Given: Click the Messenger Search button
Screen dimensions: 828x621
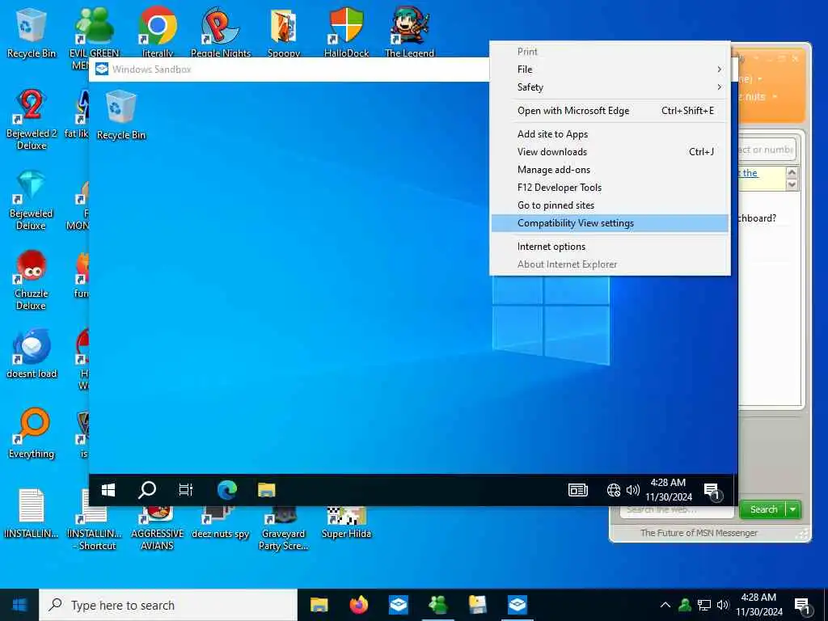Looking at the screenshot, I should coord(763,509).
